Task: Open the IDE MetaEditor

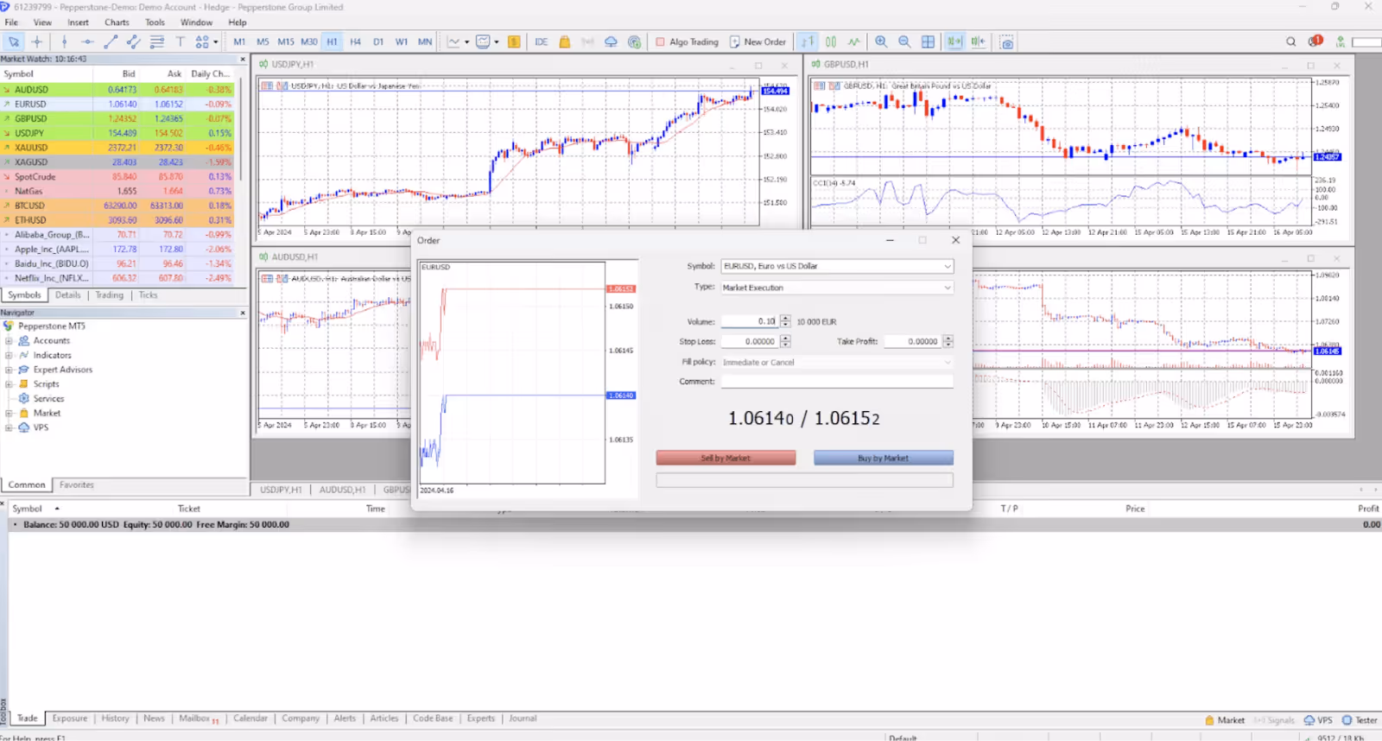Action: click(x=542, y=41)
